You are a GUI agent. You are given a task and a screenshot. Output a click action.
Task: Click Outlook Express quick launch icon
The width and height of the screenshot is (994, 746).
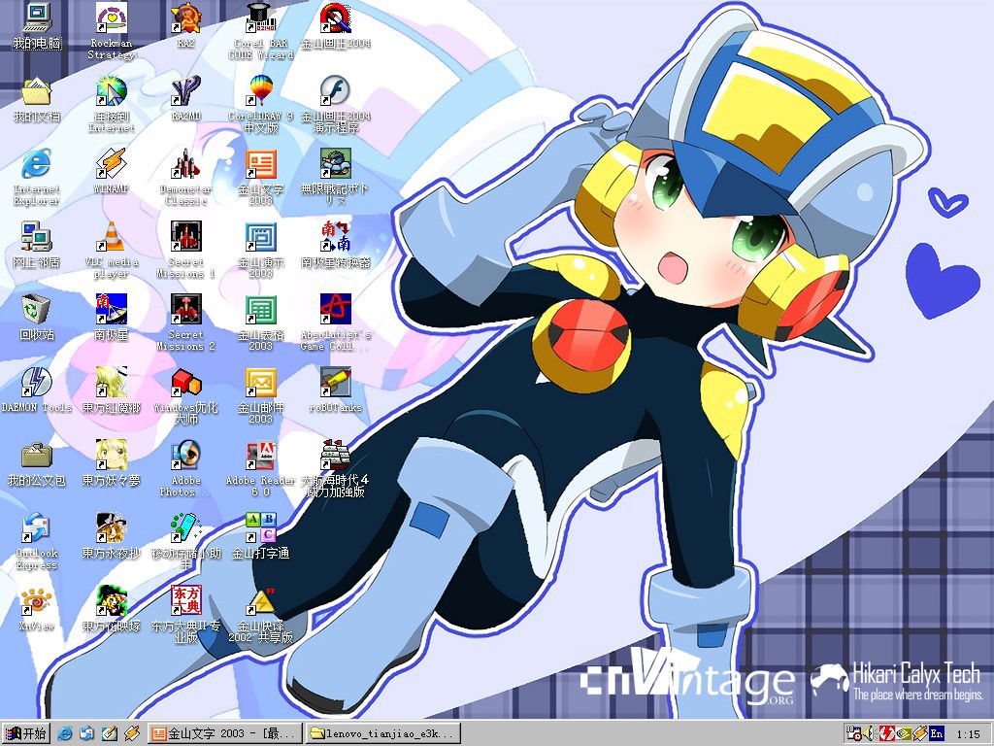86,733
